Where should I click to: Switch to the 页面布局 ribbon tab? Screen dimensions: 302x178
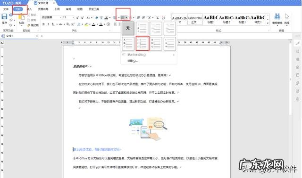pyautogui.click(x=43, y=9)
